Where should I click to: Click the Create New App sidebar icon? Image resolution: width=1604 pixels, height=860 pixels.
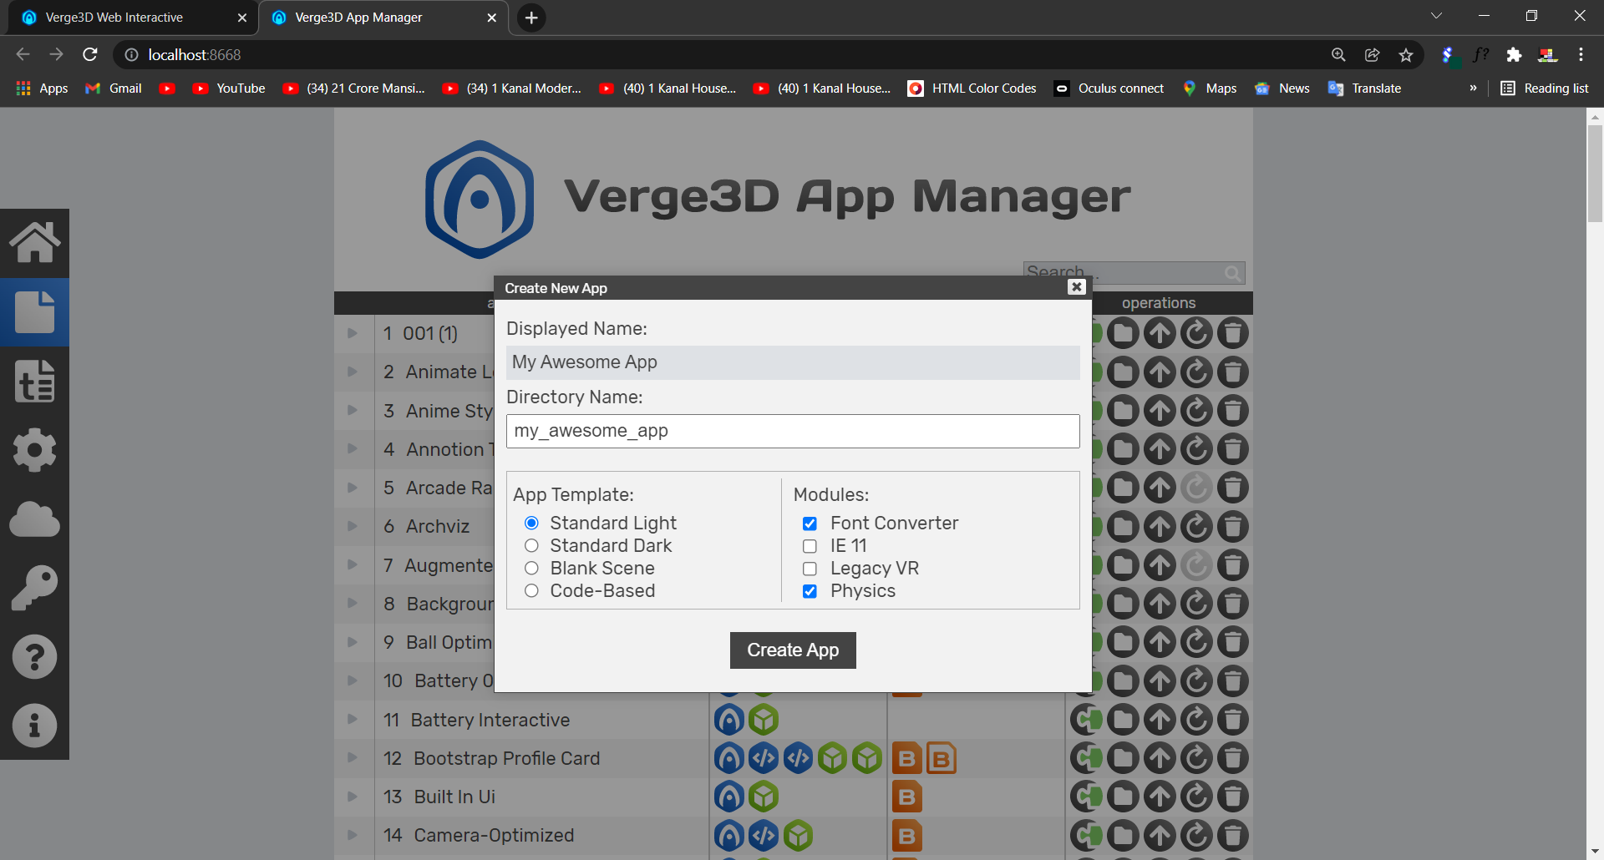click(x=34, y=312)
